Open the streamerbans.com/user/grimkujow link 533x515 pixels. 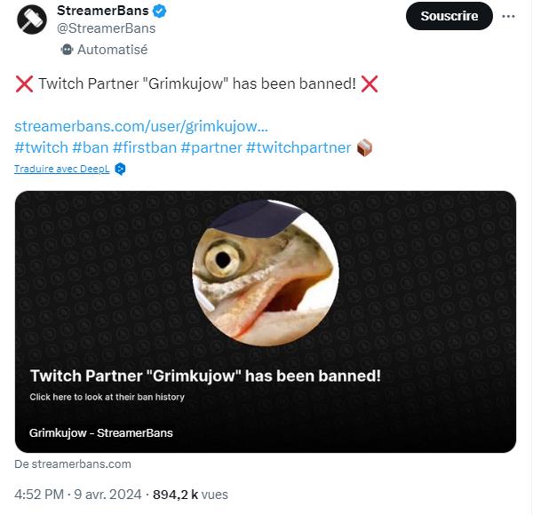tap(141, 126)
